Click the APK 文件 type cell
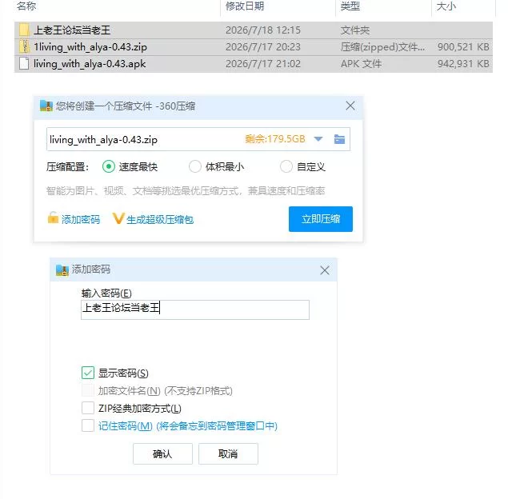The width and height of the screenshot is (508, 499). [361, 64]
